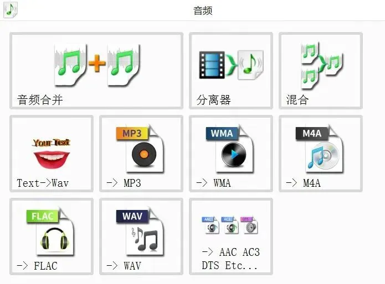Select the WAV music notes file icon

click(x=140, y=232)
